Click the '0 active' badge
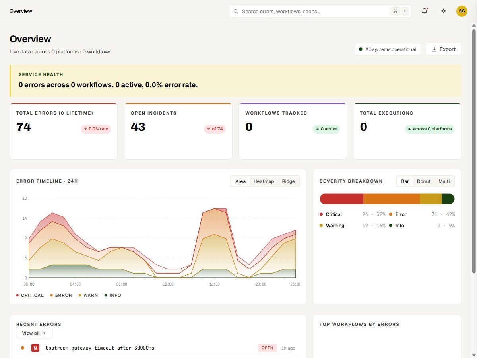477x358 pixels. click(326, 129)
